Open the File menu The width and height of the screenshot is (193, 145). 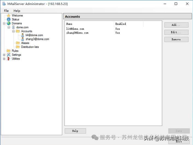click(6, 11)
